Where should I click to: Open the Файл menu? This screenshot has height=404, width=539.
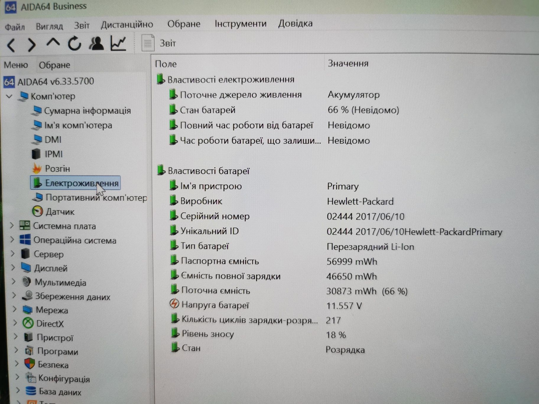tap(15, 27)
